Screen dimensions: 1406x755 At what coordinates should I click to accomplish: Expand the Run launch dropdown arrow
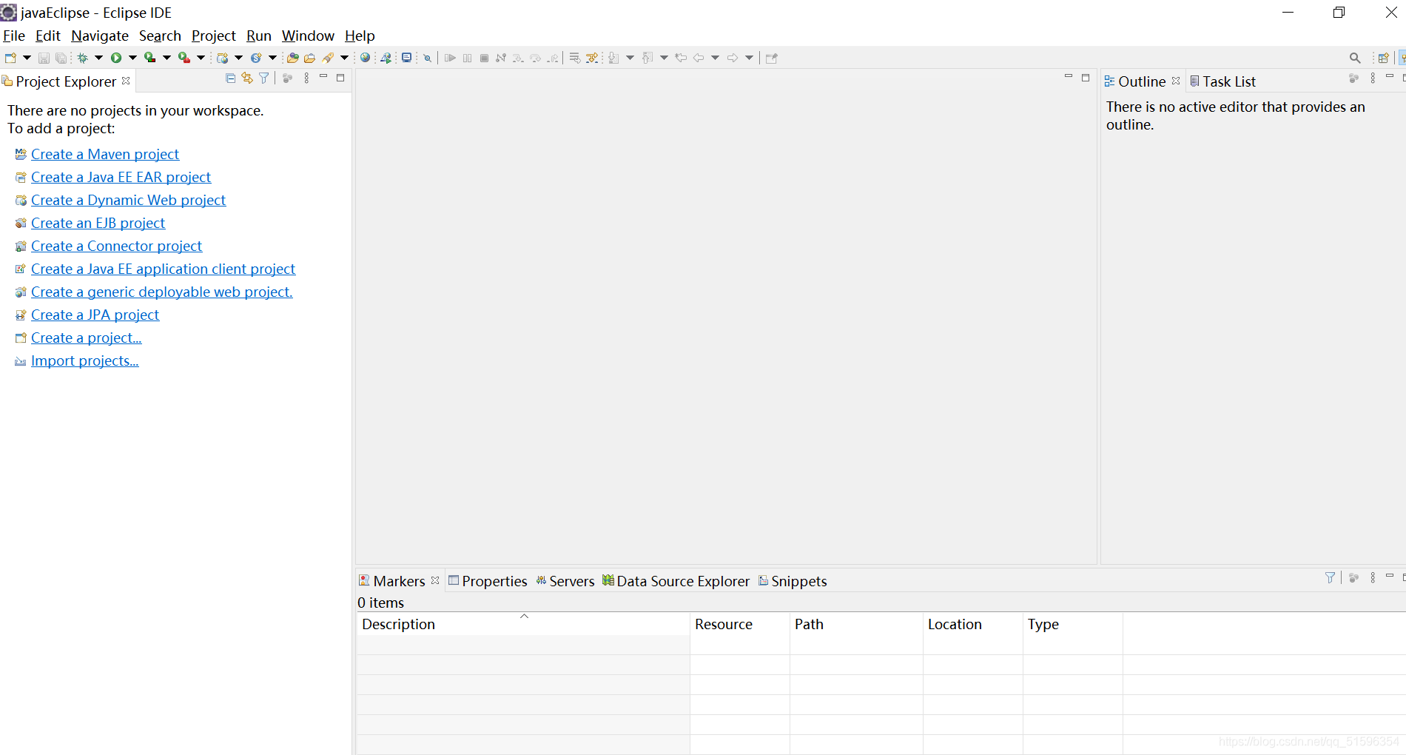point(132,58)
